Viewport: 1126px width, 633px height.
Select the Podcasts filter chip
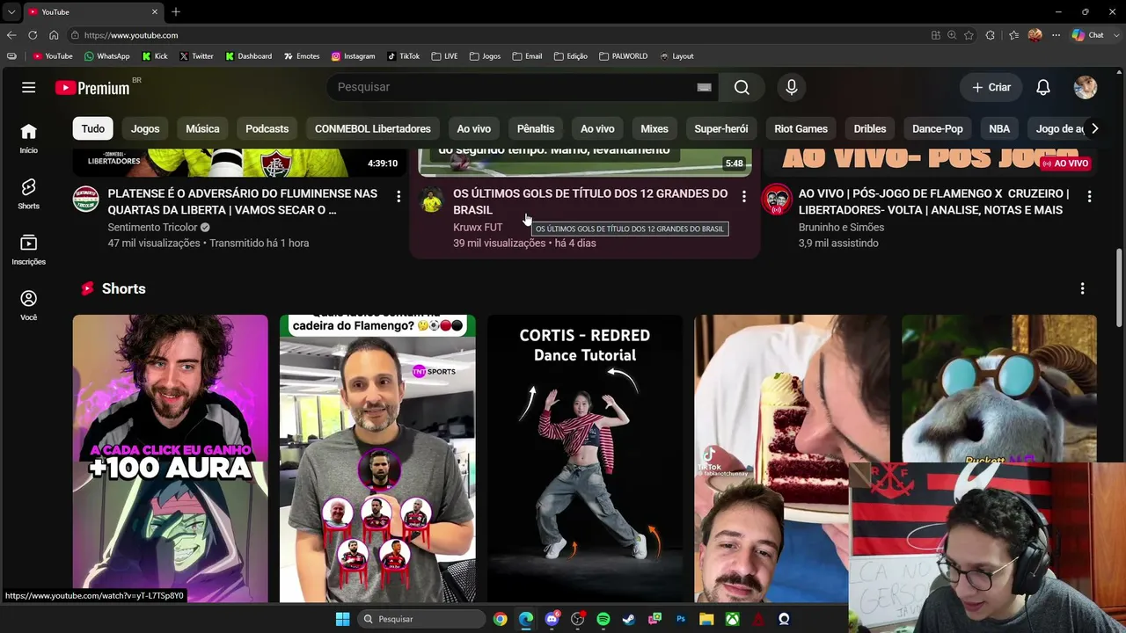point(267,128)
